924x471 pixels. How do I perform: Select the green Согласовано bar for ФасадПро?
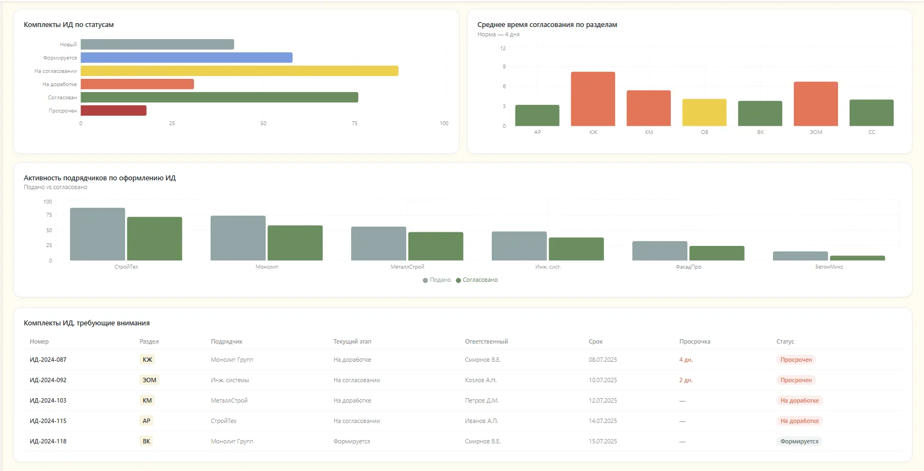(x=717, y=253)
